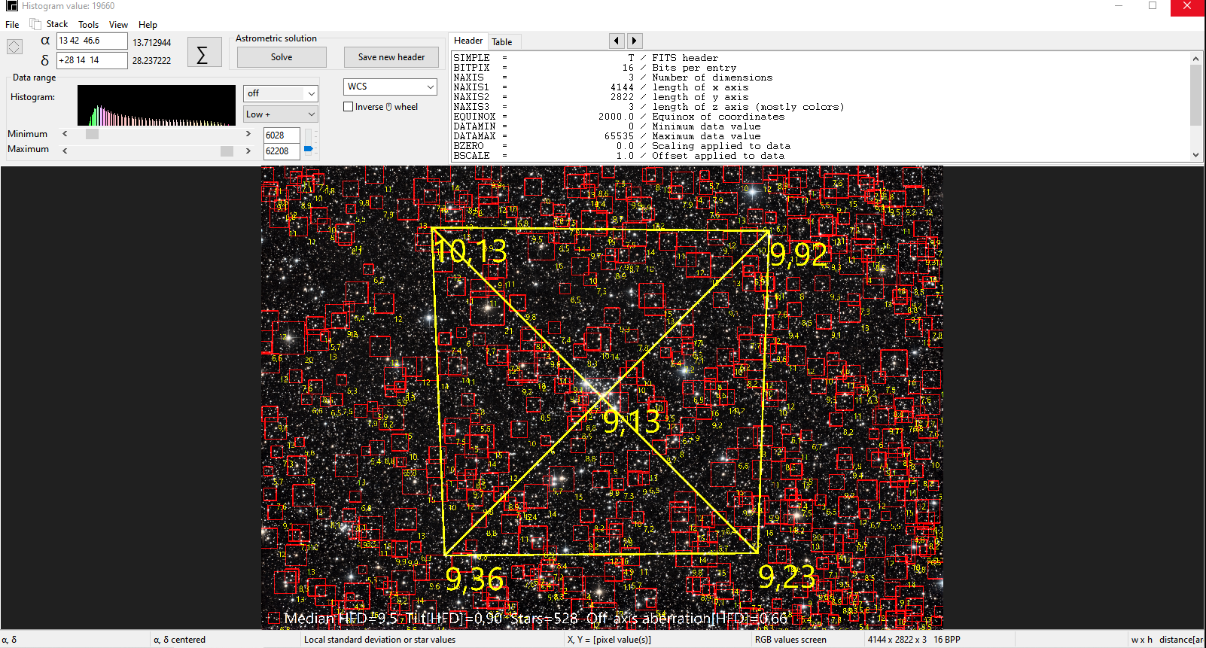Viewport: 1206px width, 648px height.
Task: Click the delta declination field
Action: (x=92, y=60)
